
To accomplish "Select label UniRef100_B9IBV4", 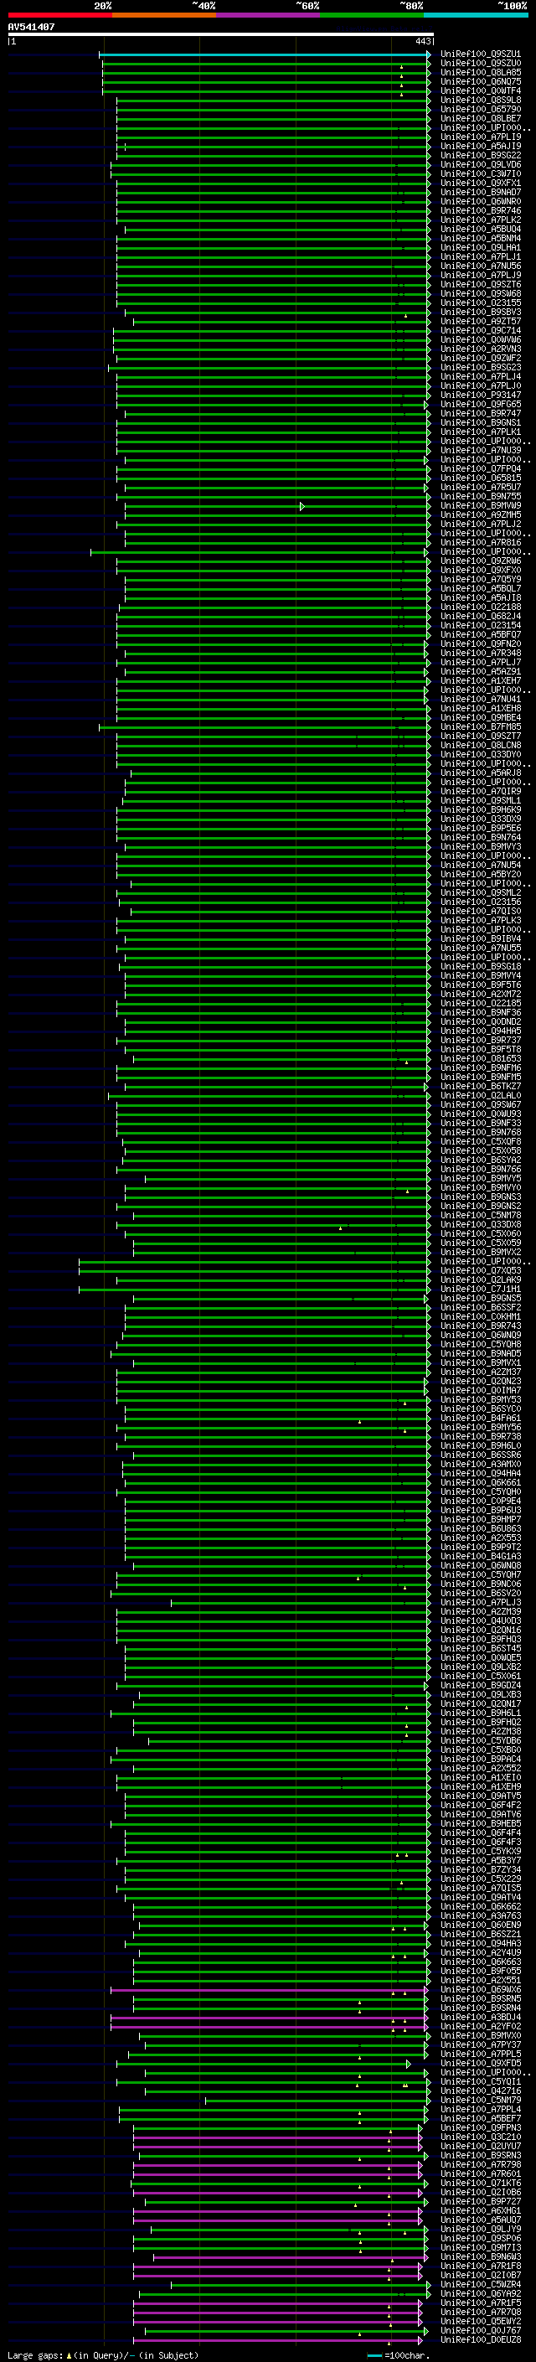I will click(x=481, y=939).
